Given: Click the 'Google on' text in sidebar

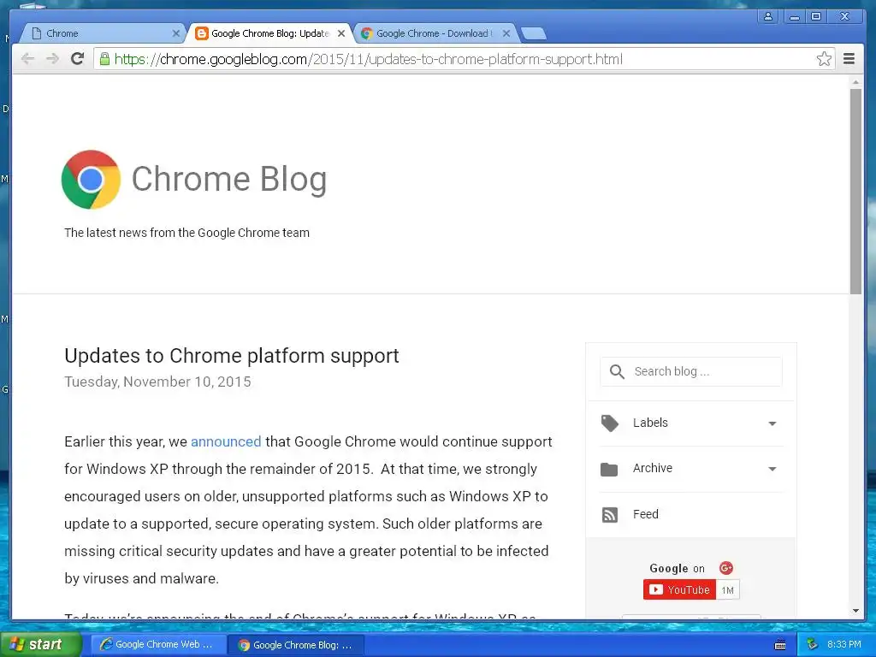Looking at the screenshot, I should (678, 568).
